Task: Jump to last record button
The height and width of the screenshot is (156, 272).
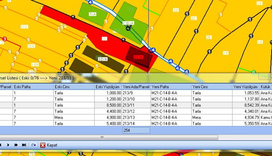Action: pyautogui.click(x=24, y=145)
